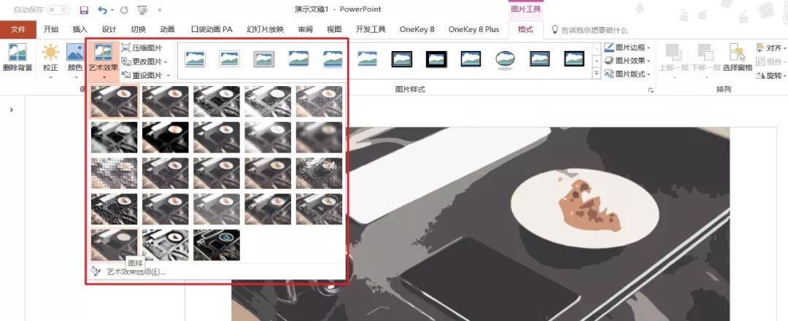Select the glow edges dark neon effect thumbnail
This screenshot has width=788, height=321.
click(x=217, y=245)
